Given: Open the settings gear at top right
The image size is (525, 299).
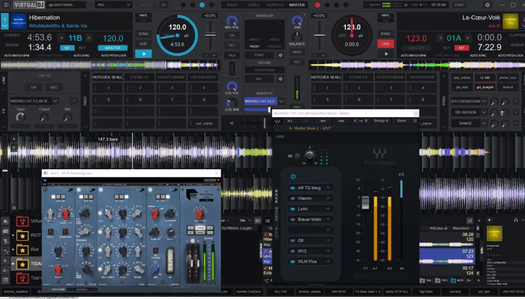Looking at the screenshot, I should [x=487, y=5].
